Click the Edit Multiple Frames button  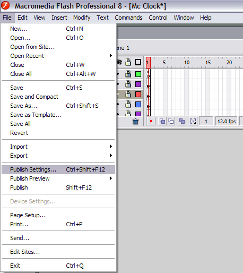pos(182,122)
